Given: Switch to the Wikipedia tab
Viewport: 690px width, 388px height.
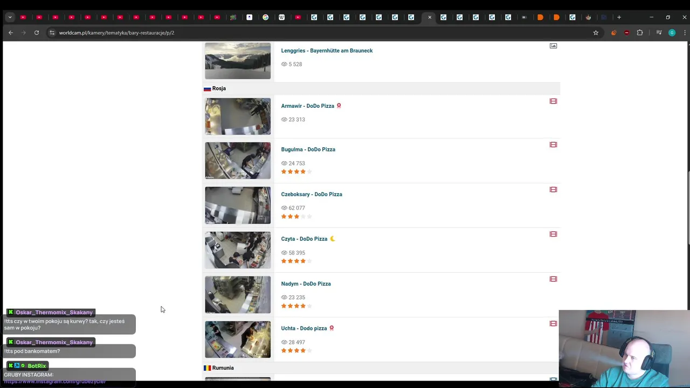Looking at the screenshot, I should point(281,17).
